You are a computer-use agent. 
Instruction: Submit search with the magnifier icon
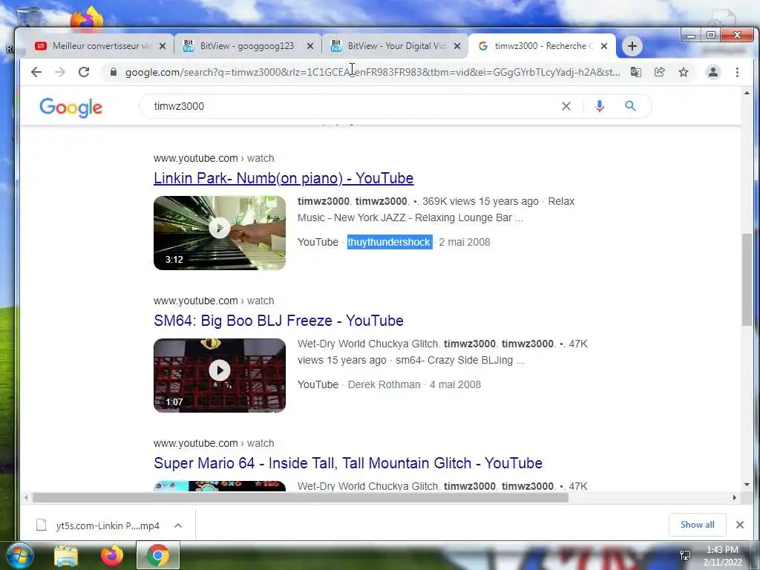[x=630, y=106]
